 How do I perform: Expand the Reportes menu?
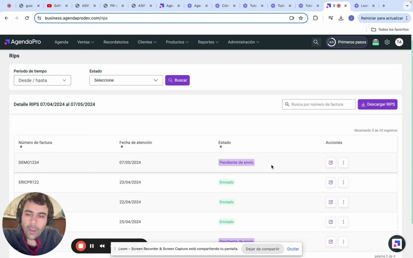point(208,42)
